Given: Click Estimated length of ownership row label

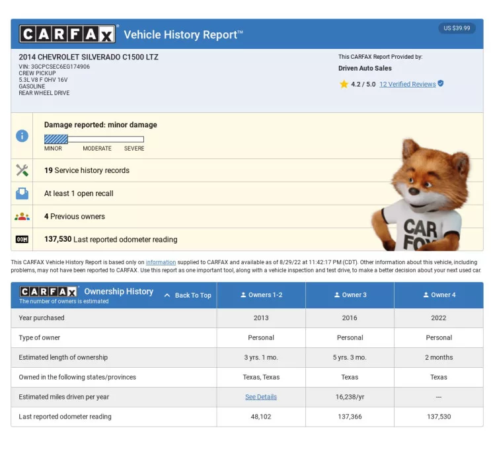Looking at the screenshot, I should click(x=63, y=357).
